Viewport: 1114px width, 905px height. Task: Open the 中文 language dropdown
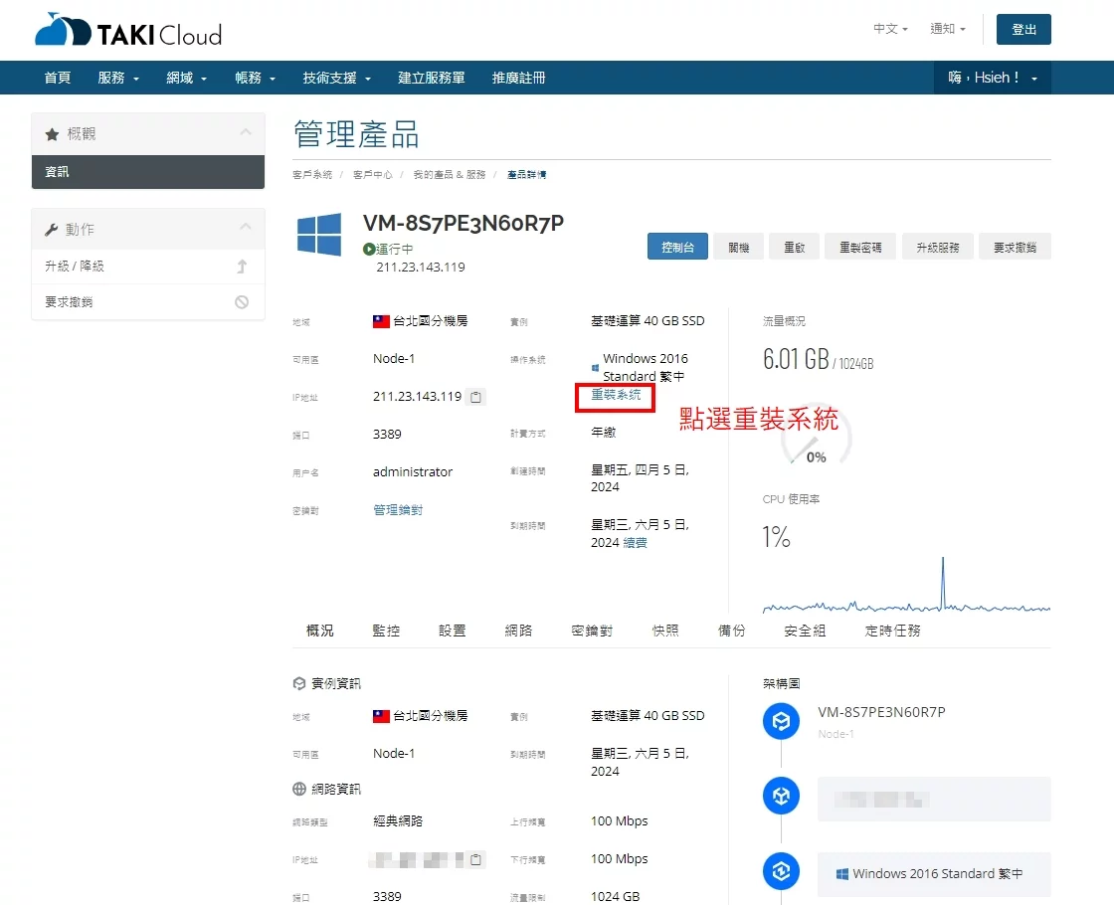(890, 29)
